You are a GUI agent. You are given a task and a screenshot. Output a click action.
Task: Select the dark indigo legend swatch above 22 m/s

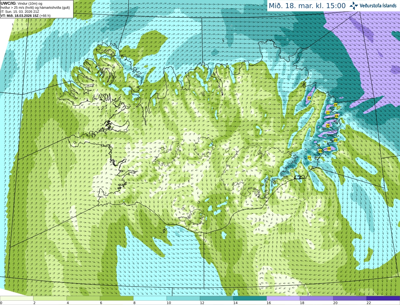click(x=383, y=298)
